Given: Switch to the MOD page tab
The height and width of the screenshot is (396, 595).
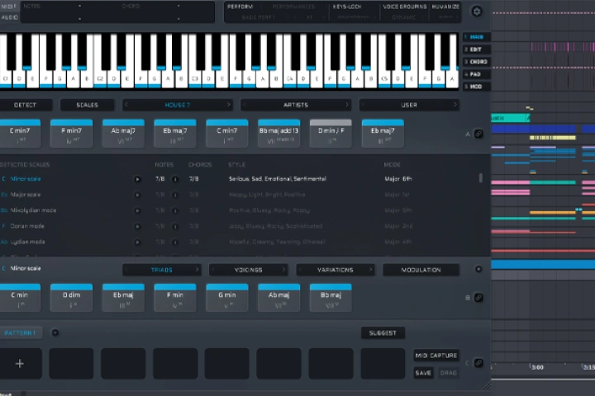Looking at the screenshot, I should point(477,87).
